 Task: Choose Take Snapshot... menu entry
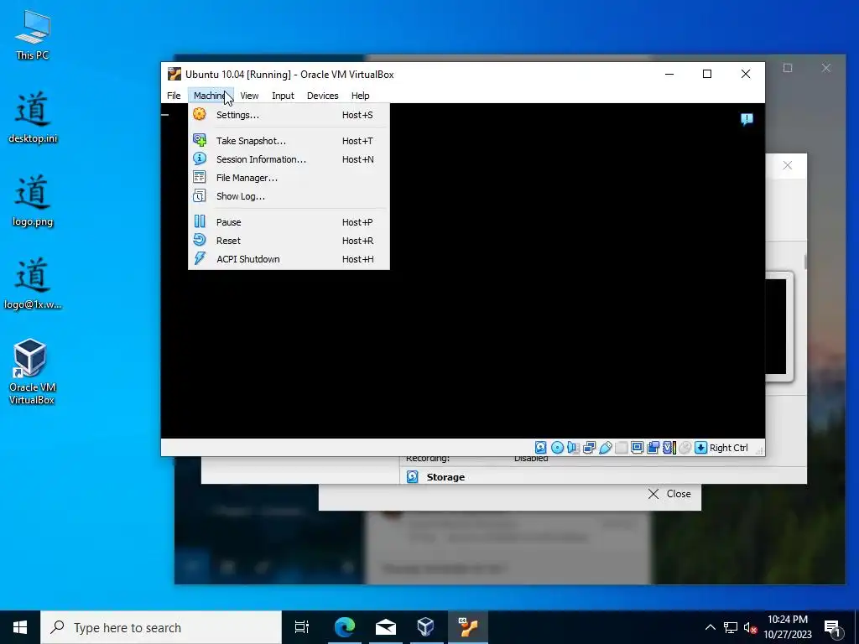pyautogui.click(x=289, y=141)
